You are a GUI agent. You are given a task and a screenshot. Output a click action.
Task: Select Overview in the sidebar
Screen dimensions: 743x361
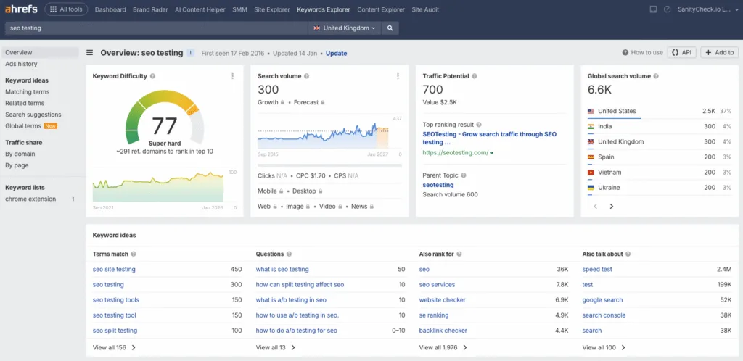[40, 52]
